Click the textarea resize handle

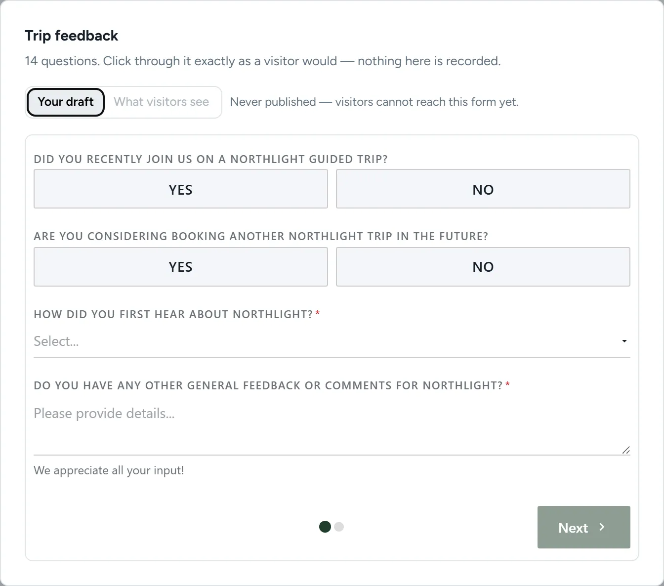click(x=626, y=450)
